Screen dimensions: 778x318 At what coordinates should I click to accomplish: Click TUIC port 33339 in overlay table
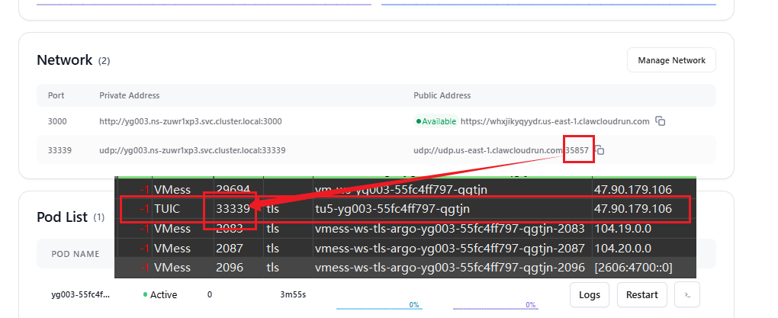233,209
